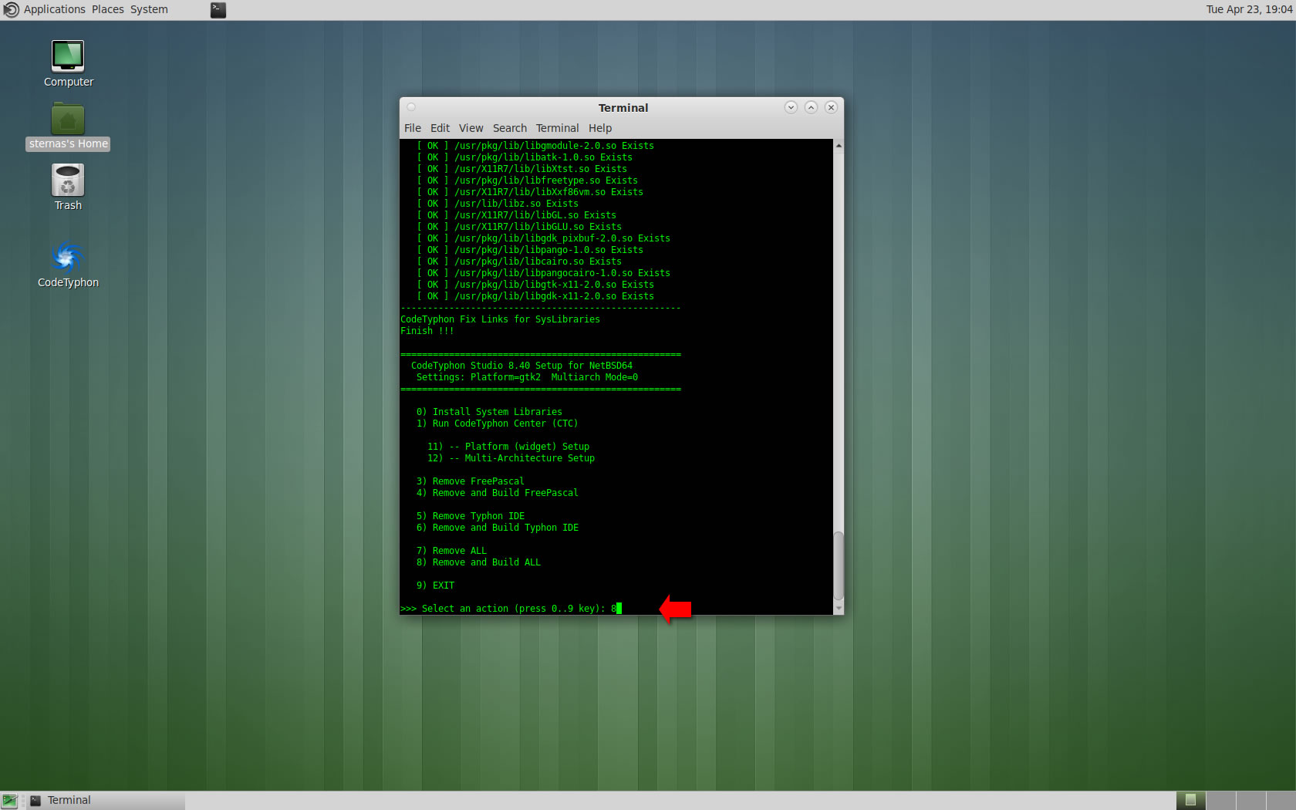
Task: Click the Terminal scrollbar thumb
Action: coord(839,565)
